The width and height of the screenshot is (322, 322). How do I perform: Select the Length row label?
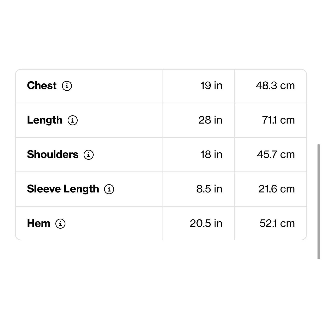pos(45,120)
